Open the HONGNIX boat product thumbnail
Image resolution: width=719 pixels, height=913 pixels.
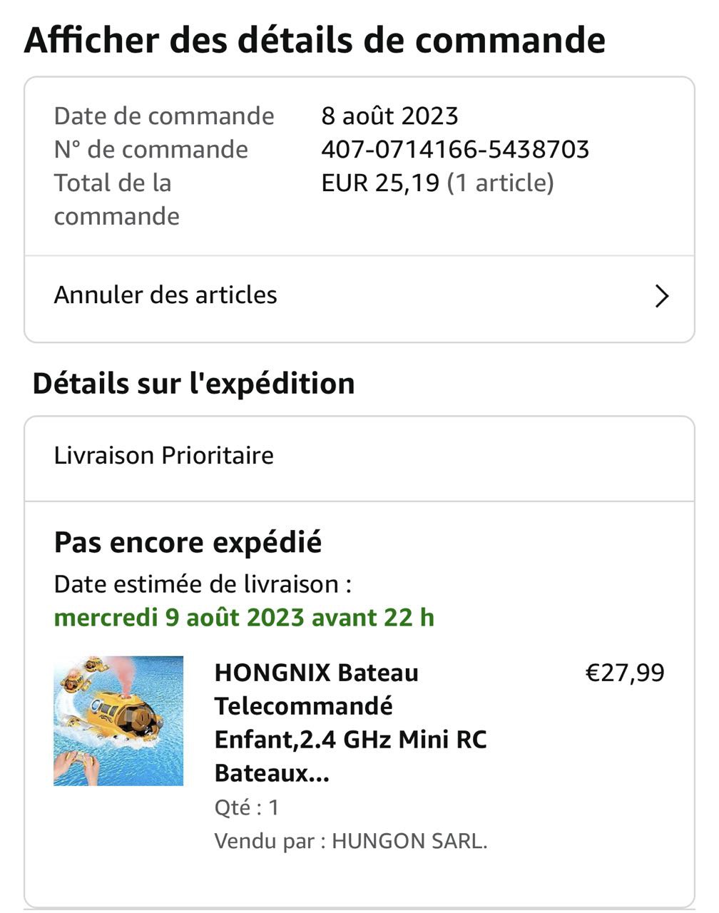[118, 721]
